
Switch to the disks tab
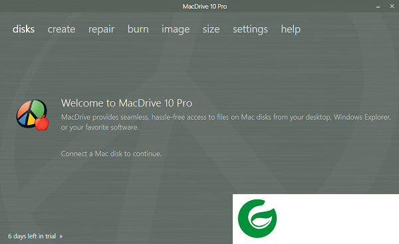(23, 29)
